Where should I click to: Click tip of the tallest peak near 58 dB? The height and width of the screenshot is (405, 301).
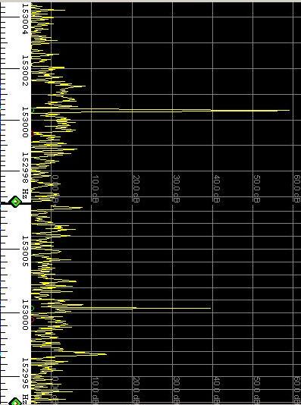[x=289, y=111]
